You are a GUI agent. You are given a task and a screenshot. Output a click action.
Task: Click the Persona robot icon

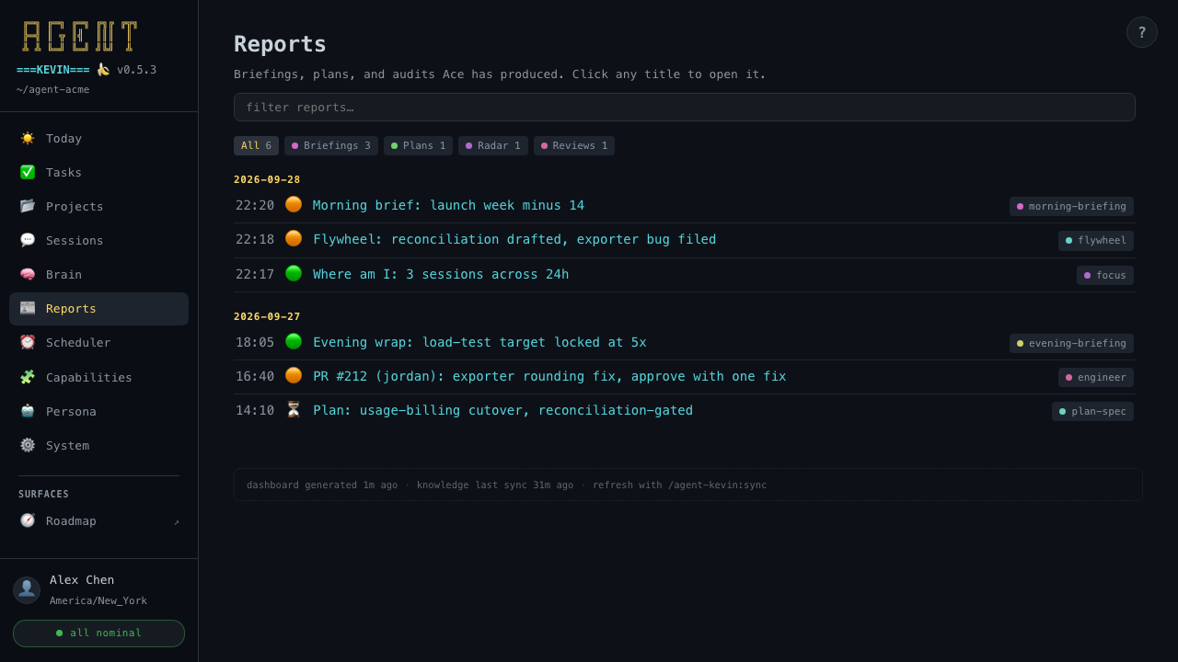(28, 411)
